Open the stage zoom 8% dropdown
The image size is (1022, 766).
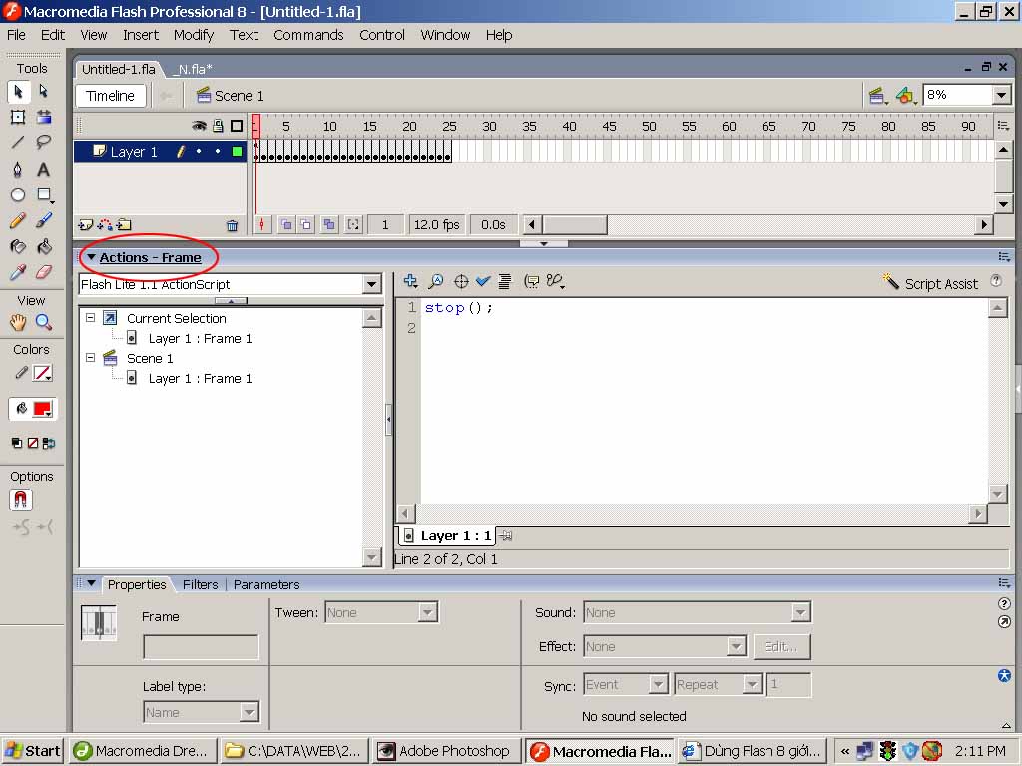point(1002,95)
